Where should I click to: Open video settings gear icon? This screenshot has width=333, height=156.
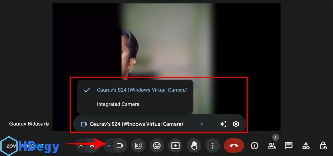236,124
